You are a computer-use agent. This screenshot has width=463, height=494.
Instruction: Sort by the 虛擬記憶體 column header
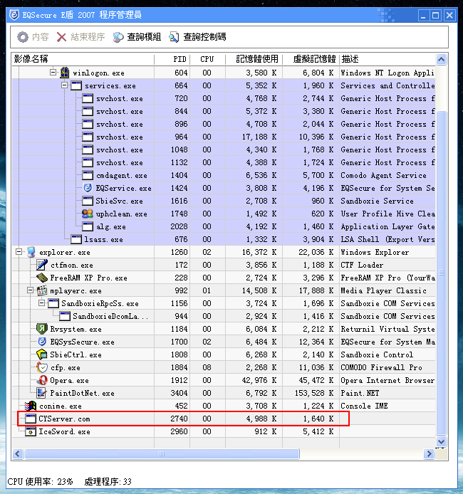(311, 59)
